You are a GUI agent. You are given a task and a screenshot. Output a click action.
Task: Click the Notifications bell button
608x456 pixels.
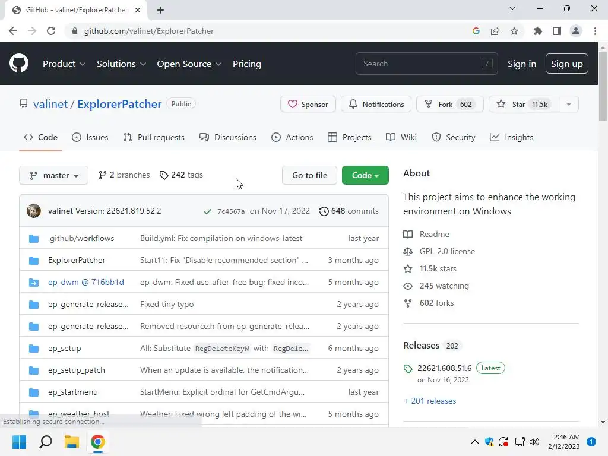(376, 104)
